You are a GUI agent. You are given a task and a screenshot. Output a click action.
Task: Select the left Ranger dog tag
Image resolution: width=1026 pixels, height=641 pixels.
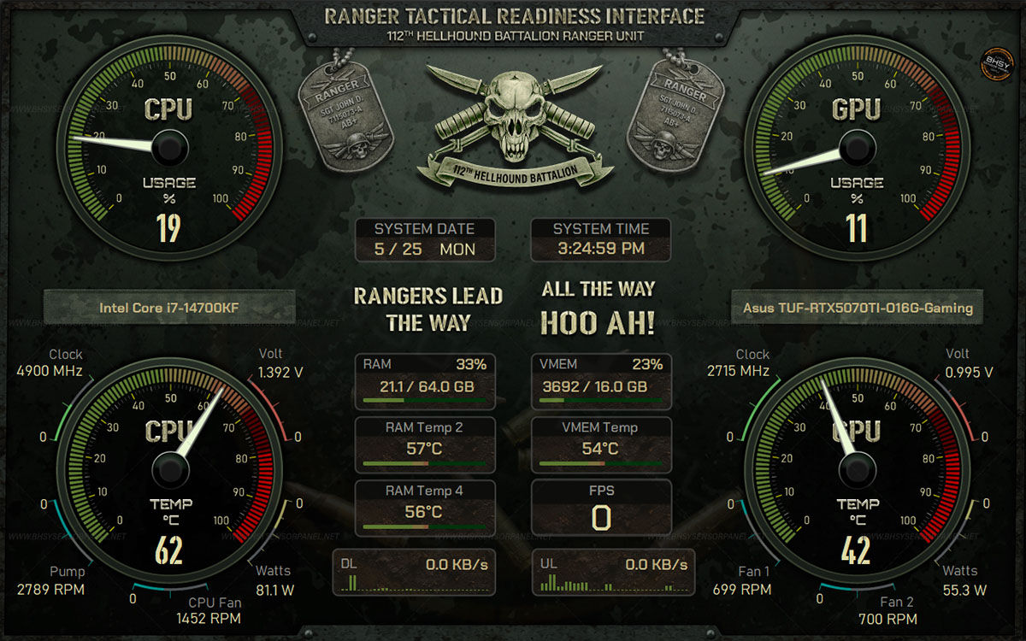coord(345,113)
